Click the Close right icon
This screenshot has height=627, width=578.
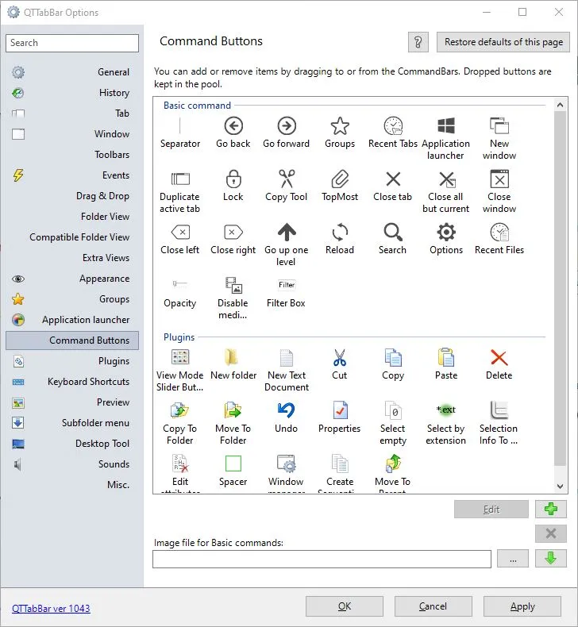[x=233, y=233]
